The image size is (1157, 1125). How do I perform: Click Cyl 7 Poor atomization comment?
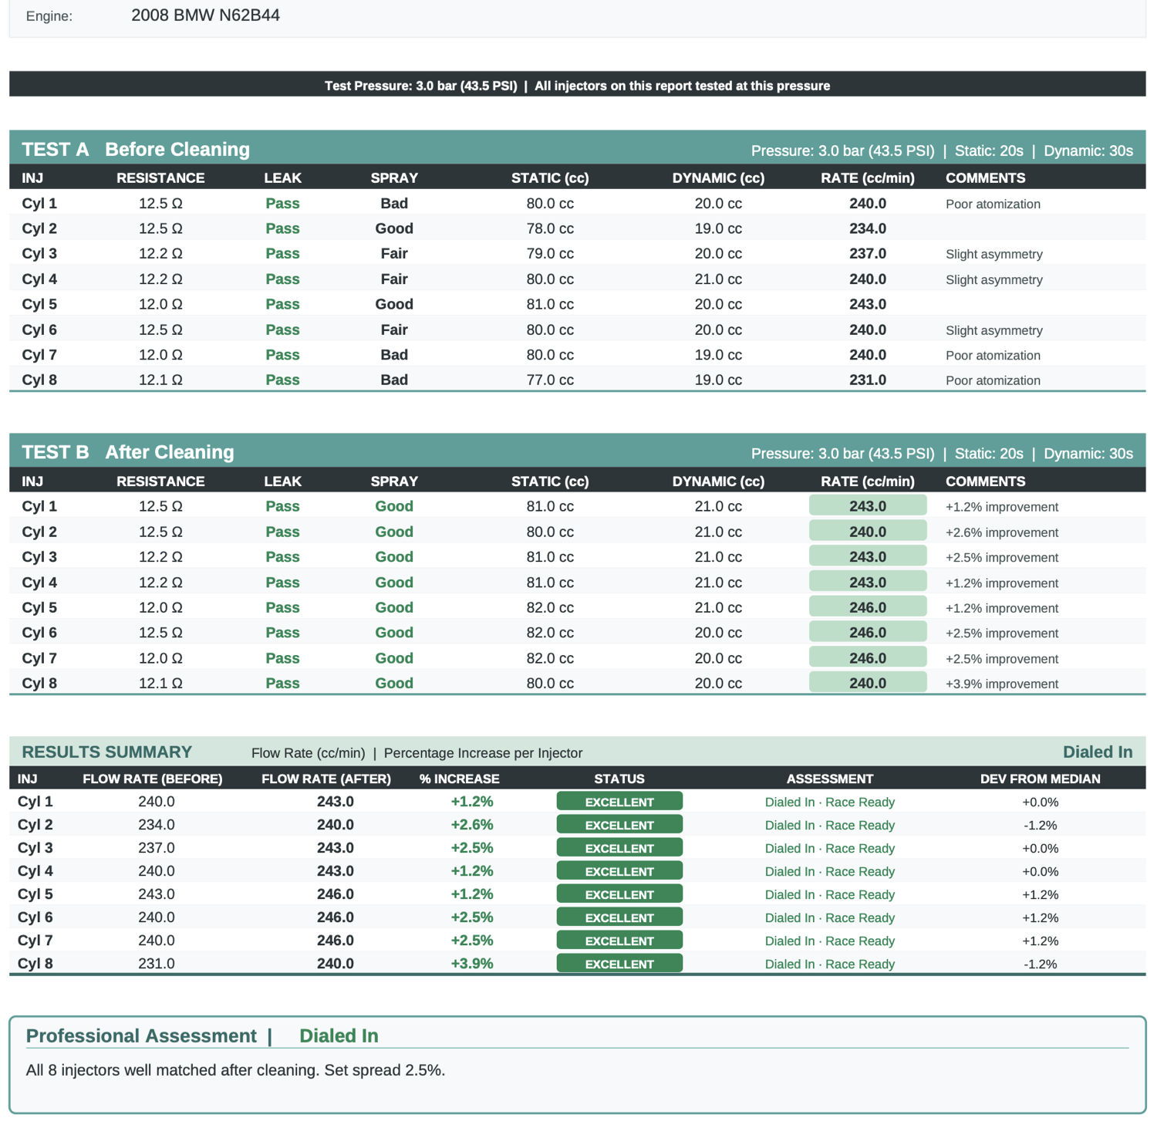point(993,356)
